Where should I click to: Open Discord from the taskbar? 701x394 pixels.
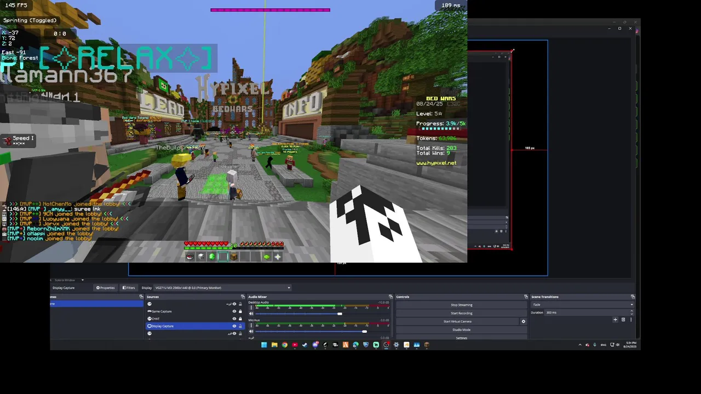coord(315,345)
